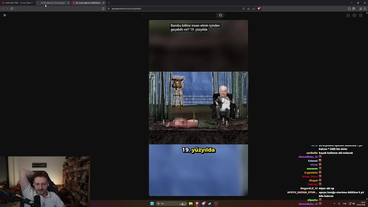Click the Faleout username in chat

tap(313, 161)
